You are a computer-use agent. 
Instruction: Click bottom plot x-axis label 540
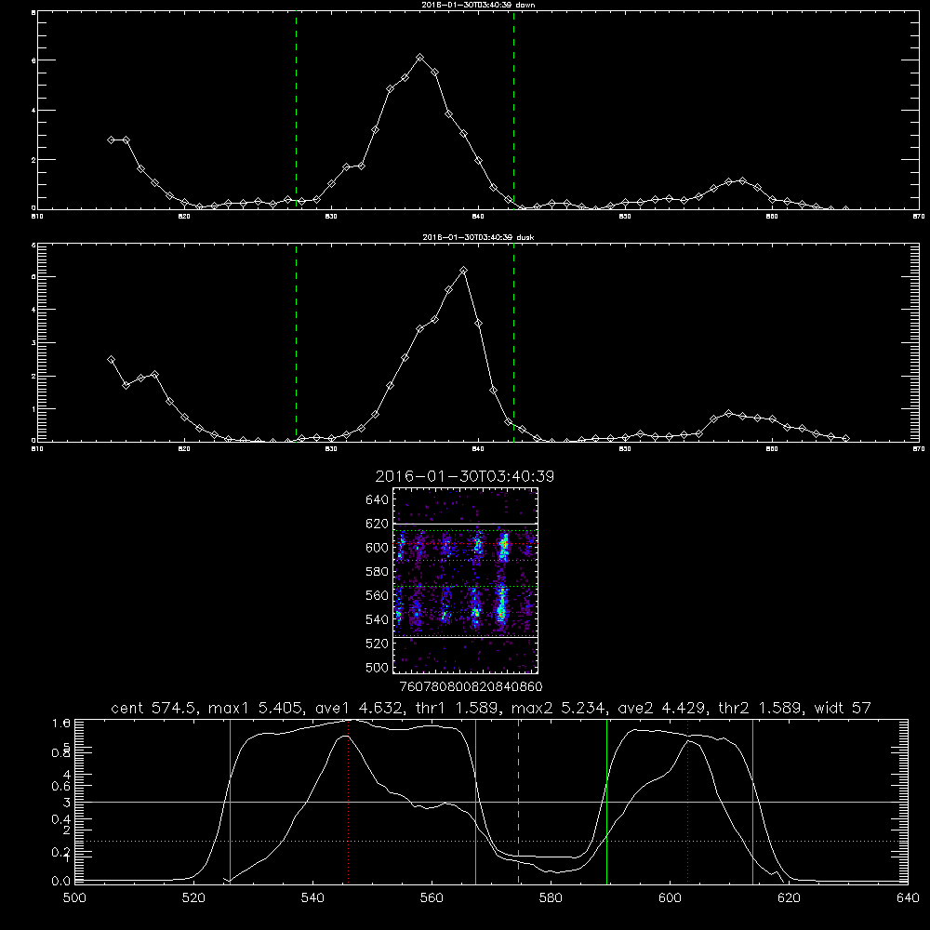(x=312, y=898)
